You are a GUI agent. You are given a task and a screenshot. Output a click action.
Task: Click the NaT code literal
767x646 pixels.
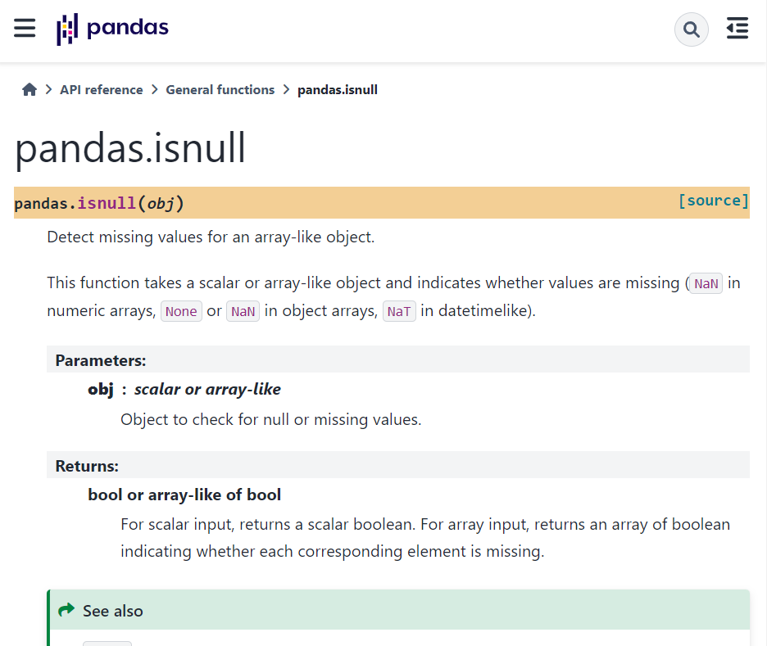point(399,311)
